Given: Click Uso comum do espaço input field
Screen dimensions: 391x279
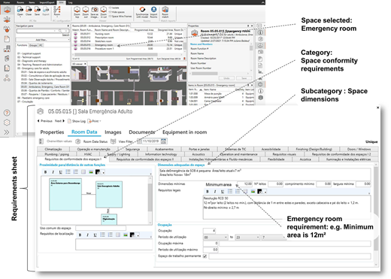Looking at the screenshot, I should click(101, 228).
